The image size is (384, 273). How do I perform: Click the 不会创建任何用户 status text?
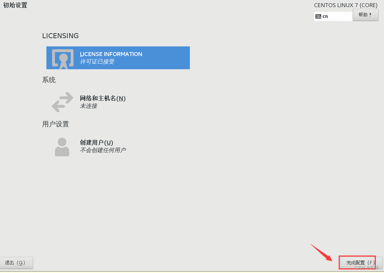[103, 150]
